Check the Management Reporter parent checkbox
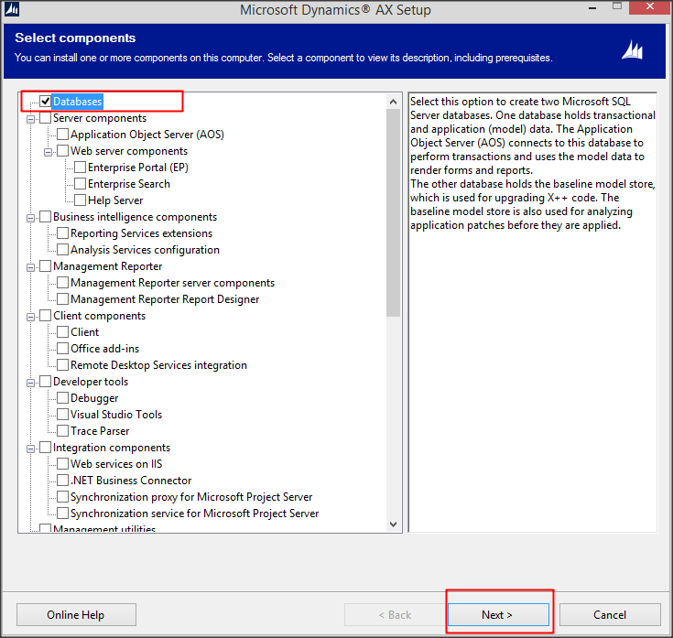 point(45,266)
